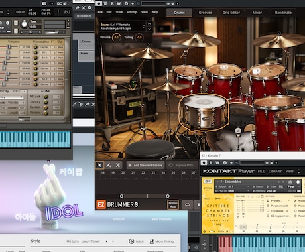The height and width of the screenshot is (252, 305).
Task: Select the arrow tool in EZdrummer
Action: coord(99,165)
